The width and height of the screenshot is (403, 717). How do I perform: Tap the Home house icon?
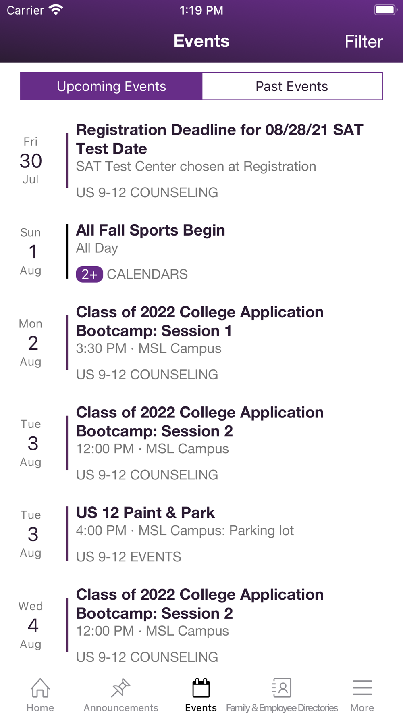[40, 688]
